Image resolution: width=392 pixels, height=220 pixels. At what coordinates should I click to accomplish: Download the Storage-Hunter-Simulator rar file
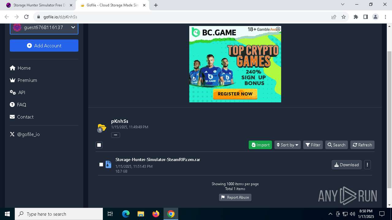click(x=347, y=165)
